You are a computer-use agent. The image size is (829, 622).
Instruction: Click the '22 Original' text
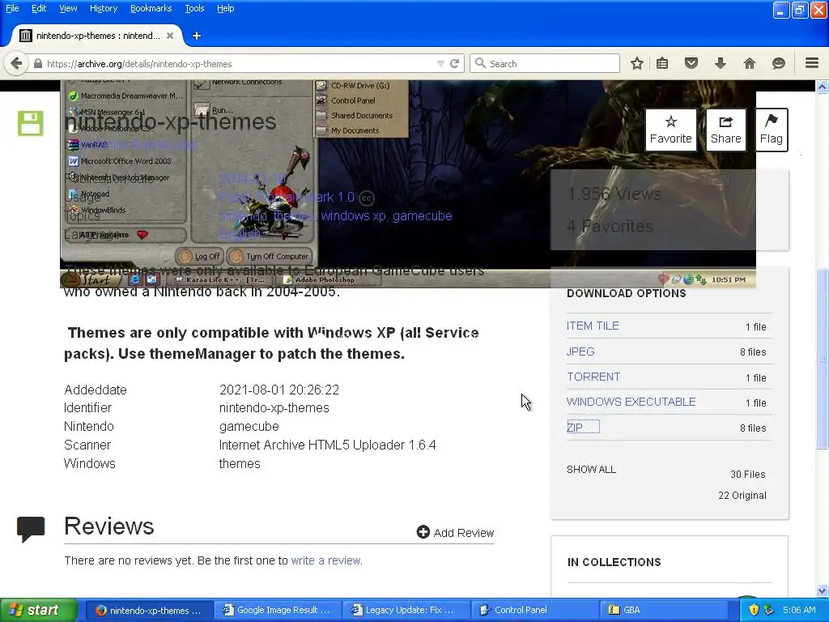coord(742,496)
